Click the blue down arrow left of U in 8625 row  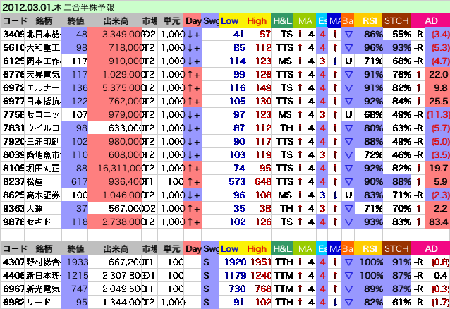click(335, 195)
